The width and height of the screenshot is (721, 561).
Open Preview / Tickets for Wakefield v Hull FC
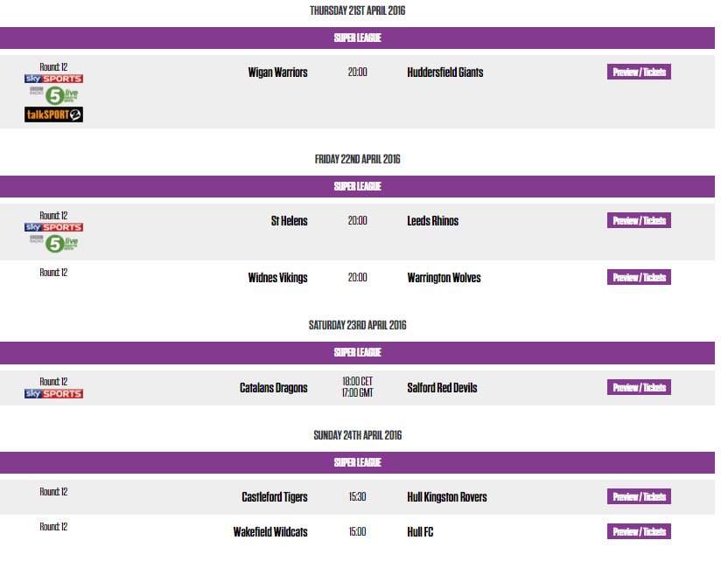coord(639,532)
